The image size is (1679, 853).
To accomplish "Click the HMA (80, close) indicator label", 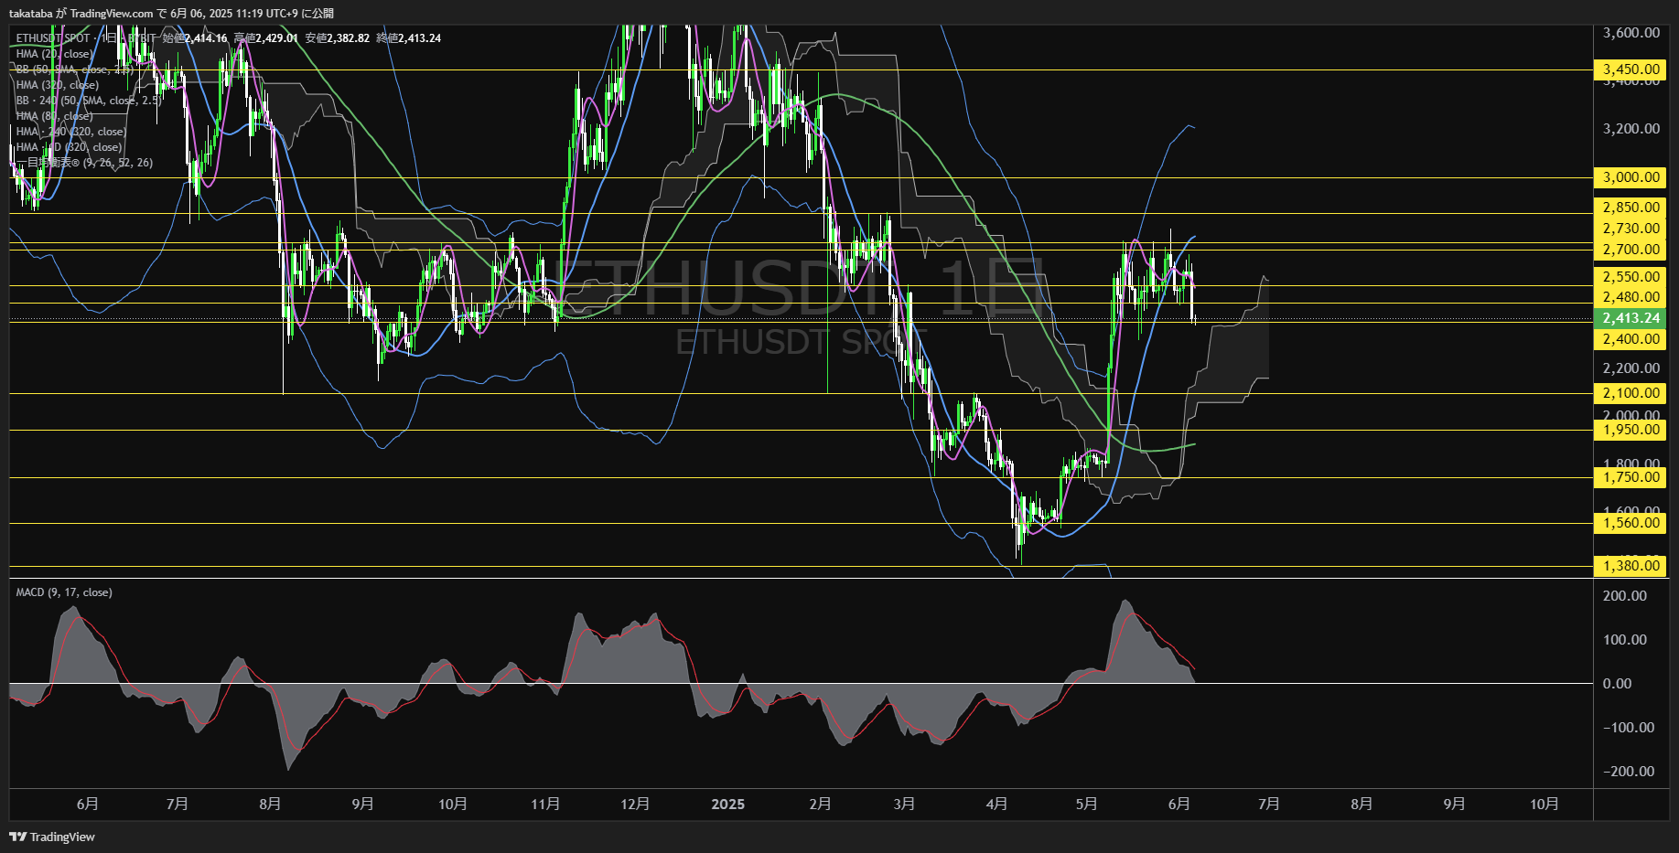I will point(54,116).
